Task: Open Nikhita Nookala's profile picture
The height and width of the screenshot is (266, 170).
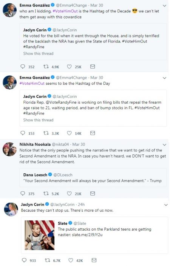Action: (x=9, y=149)
